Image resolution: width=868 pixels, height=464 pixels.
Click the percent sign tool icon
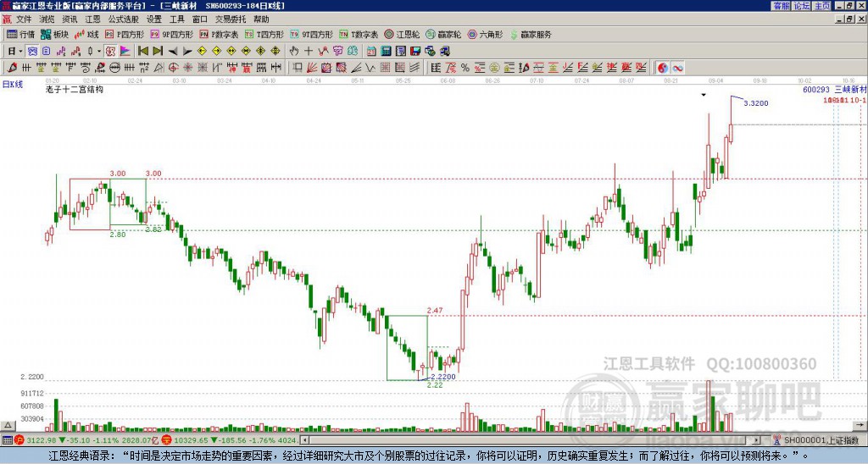(x=465, y=68)
